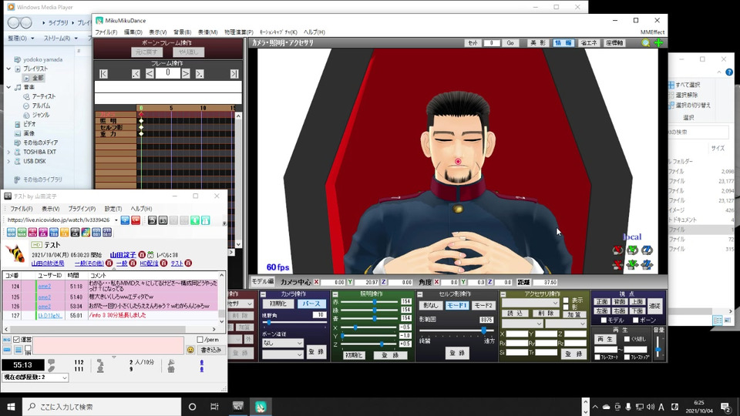Click the help question mark in Explorer window
This screenshot has height=416, width=740.
[729, 72]
